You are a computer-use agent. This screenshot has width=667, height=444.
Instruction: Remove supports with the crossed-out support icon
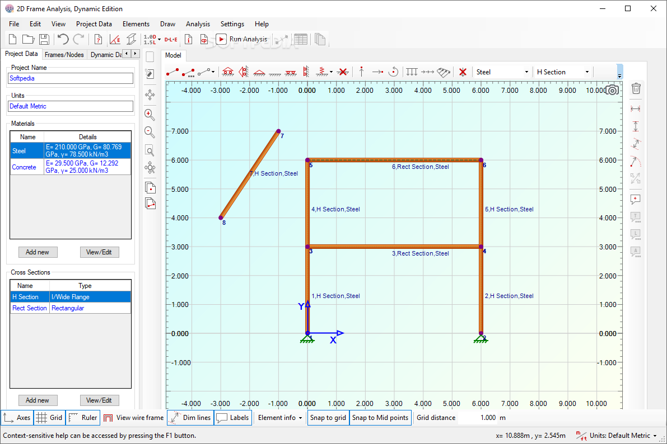pos(342,72)
